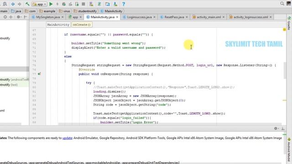292x164 pixels.
Task: Click the editor vertical scrollbar
Action: click(285, 71)
